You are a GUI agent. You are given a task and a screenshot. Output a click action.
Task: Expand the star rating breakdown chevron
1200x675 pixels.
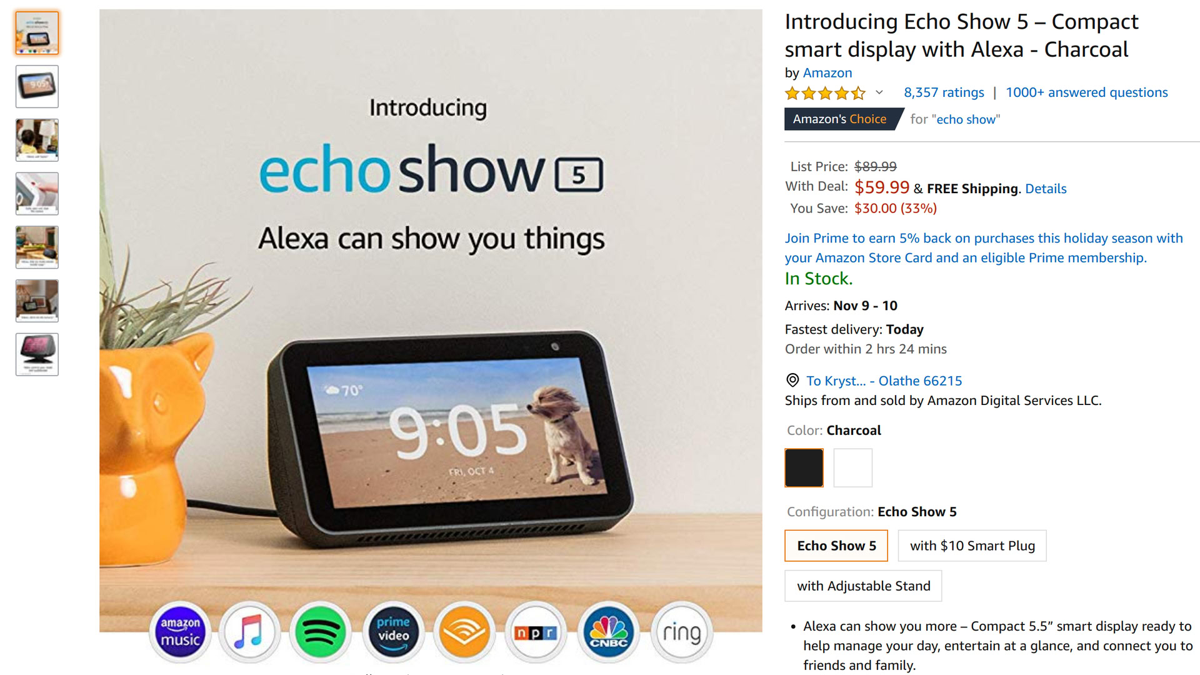click(879, 92)
